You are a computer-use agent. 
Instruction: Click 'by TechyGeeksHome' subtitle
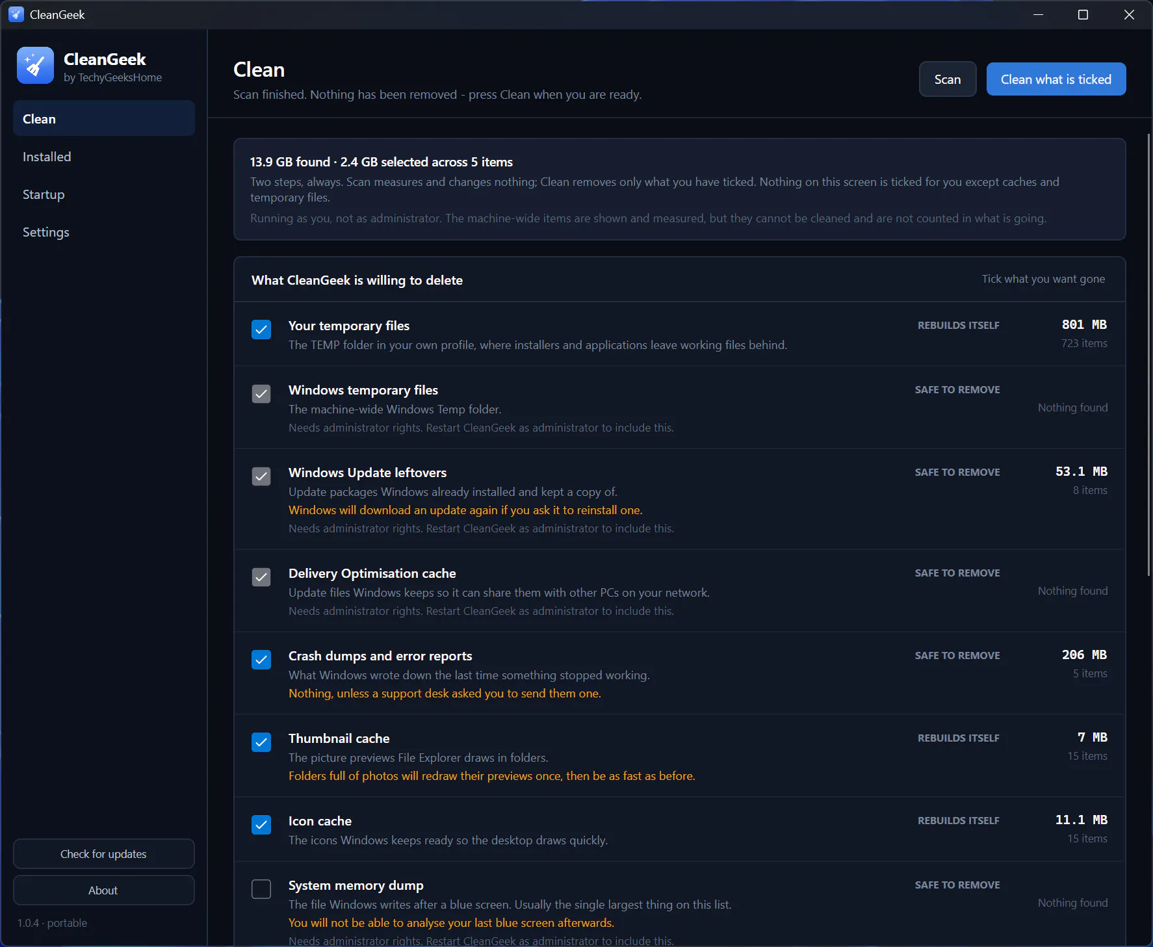pos(112,77)
